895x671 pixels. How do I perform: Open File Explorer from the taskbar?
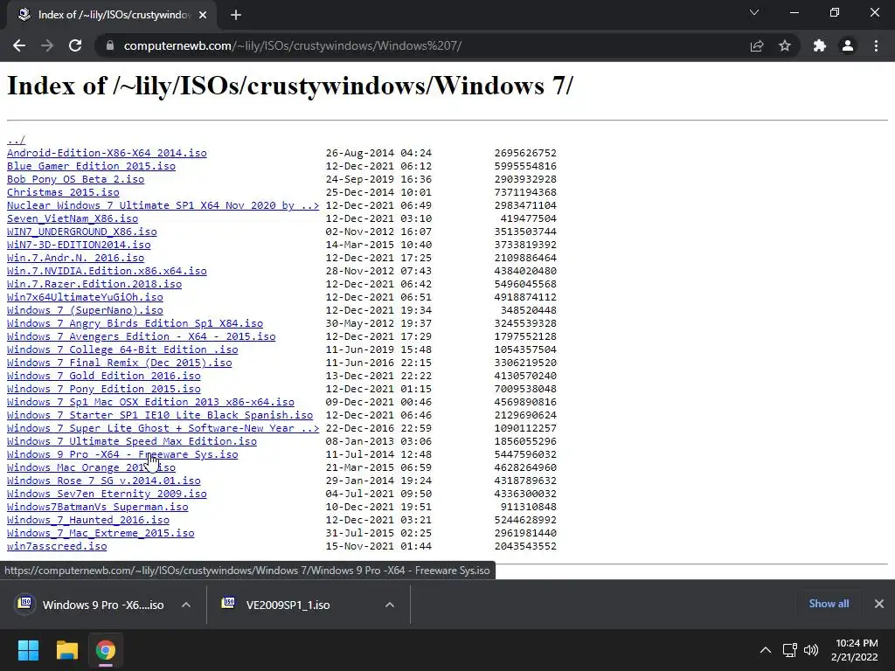(66, 650)
